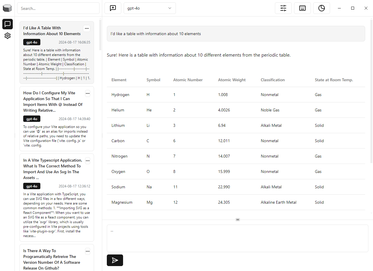The height and width of the screenshot is (271, 373).
Task: Open the gpt-4o model dropdown
Action: [x=149, y=8]
